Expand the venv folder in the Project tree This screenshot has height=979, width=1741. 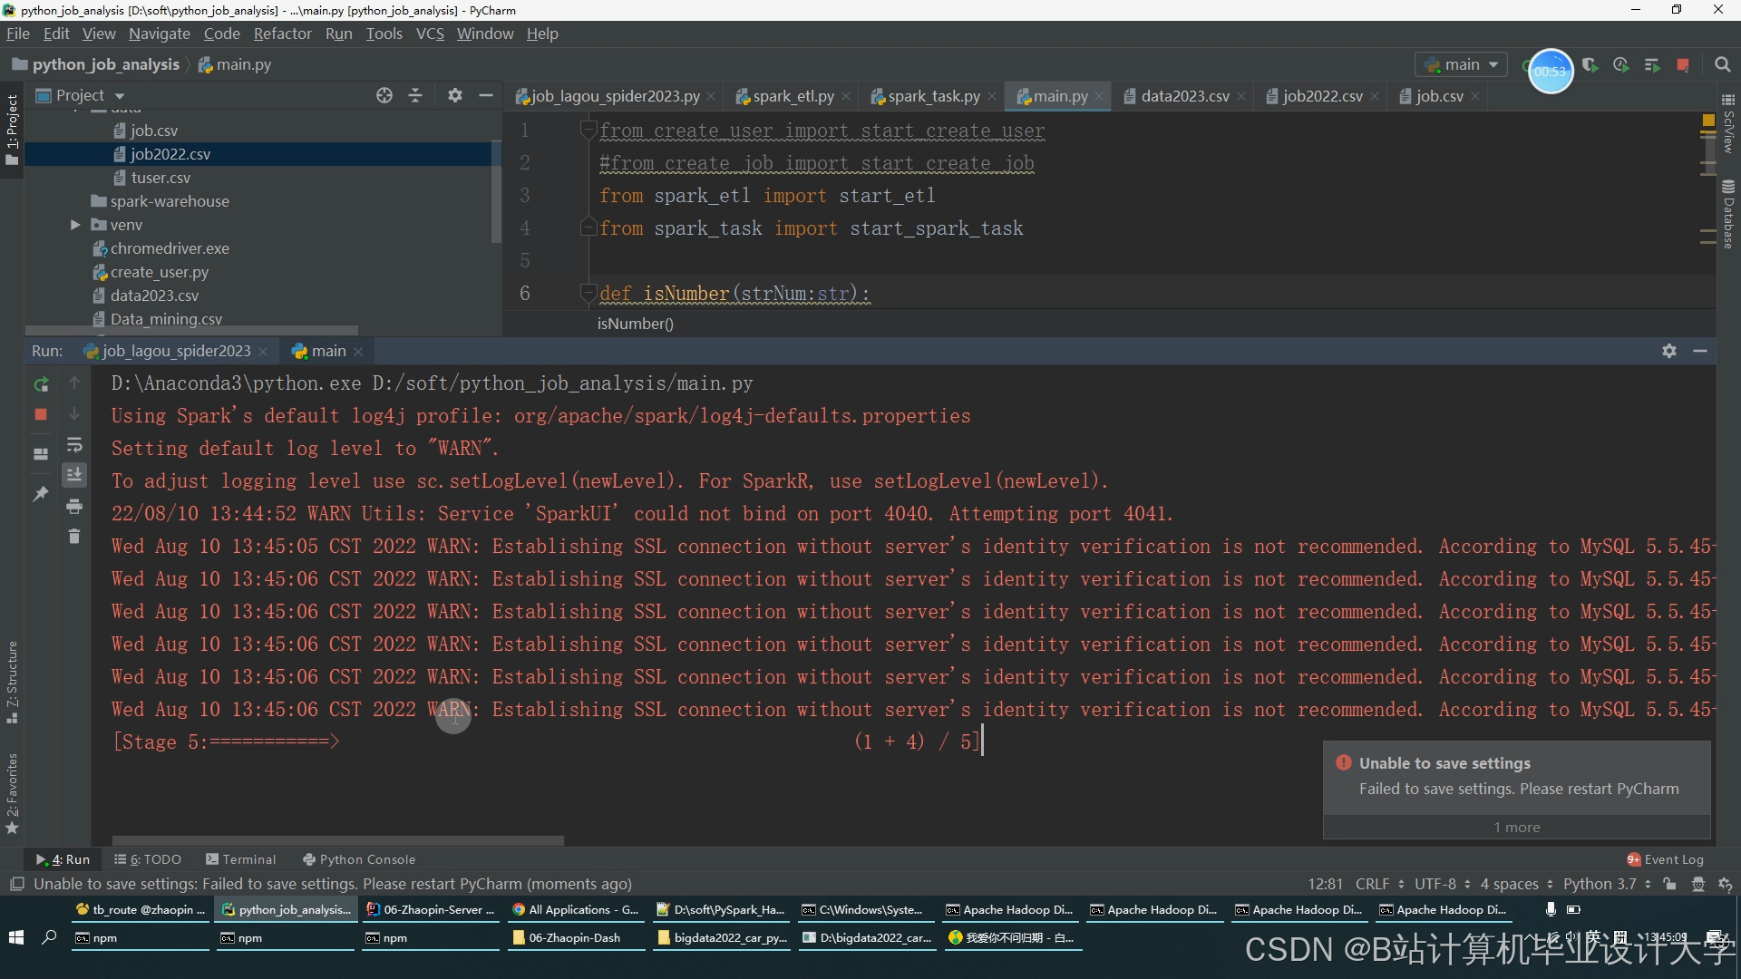75,225
